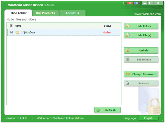The height and width of the screenshot is (123, 165).
Task: Click the red Hidden status text
Action: pos(107,32)
